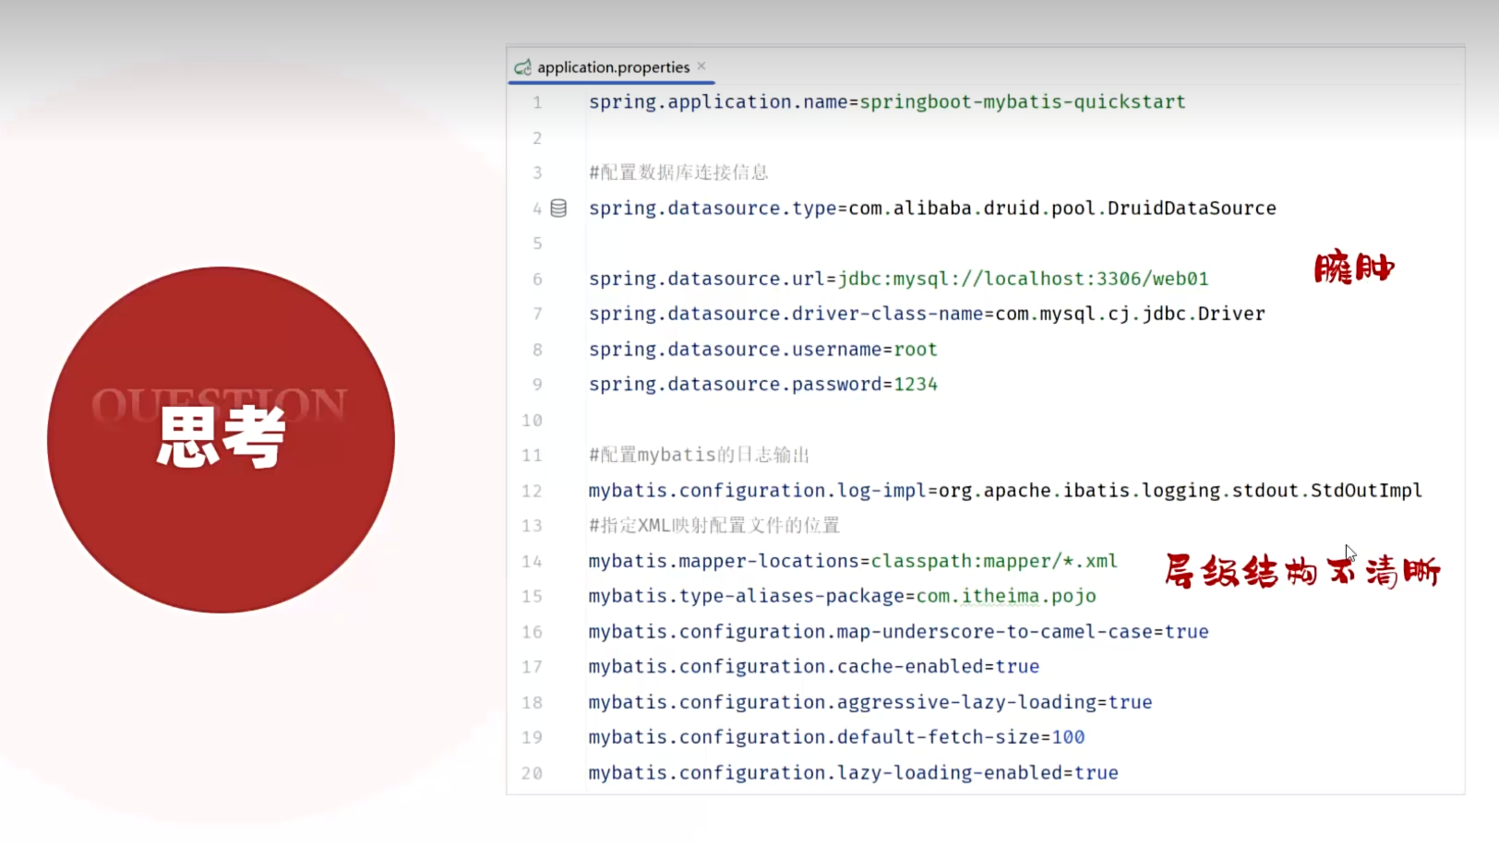This screenshot has width=1499, height=845.
Task: Click the database gutter icon on line 4
Action: pos(558,208)
